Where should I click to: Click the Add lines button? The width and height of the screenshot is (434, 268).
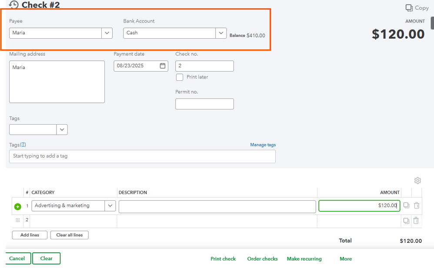30,235
